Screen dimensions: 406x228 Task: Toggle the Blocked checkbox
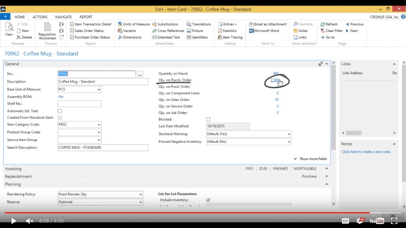[x=208, y=120]
